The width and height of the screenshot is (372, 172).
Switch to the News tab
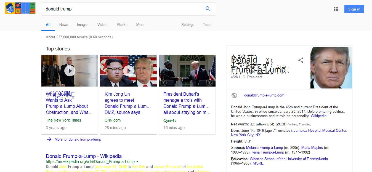pos(63,25)
